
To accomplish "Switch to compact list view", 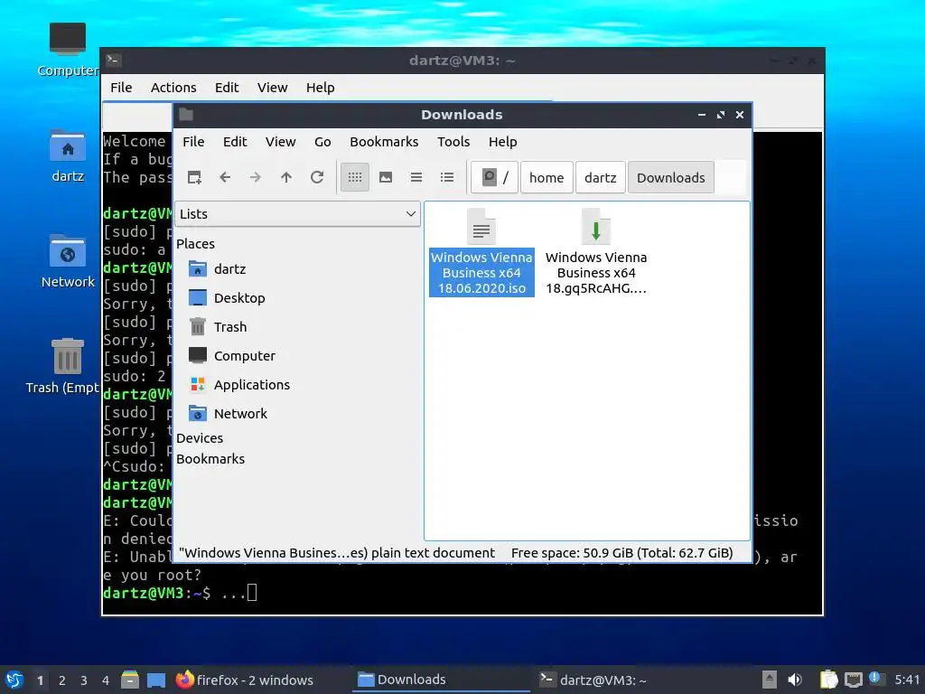I will (416, 177).
